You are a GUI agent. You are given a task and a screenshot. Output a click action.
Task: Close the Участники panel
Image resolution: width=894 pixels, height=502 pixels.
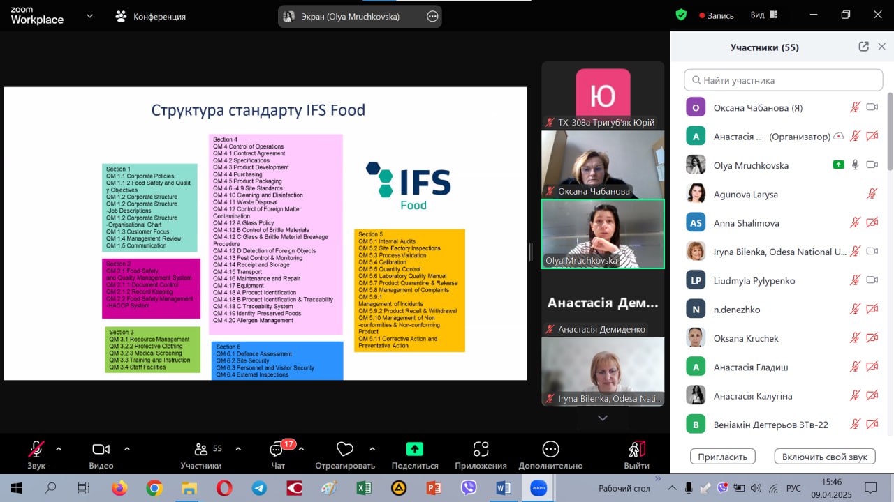(x=881, y=47)
